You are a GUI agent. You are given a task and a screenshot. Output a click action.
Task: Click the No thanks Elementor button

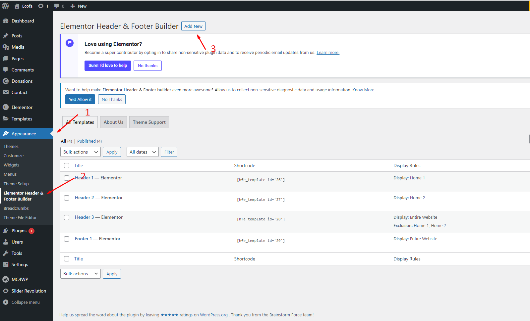pos(147,66)
